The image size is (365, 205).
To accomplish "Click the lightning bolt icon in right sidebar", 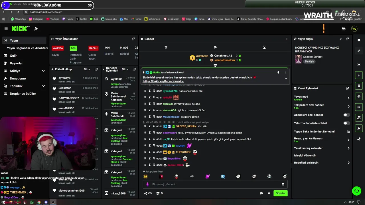I will tap(359, 75).
